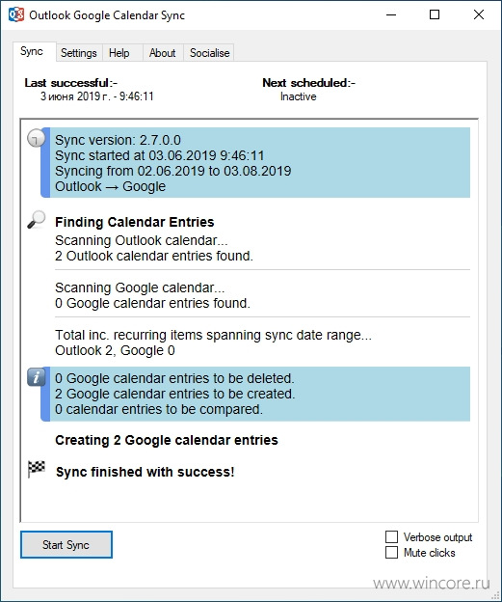Click the Last successful sync date text
The height and width of the screenshot is (602, 502).
pos(97,96)
